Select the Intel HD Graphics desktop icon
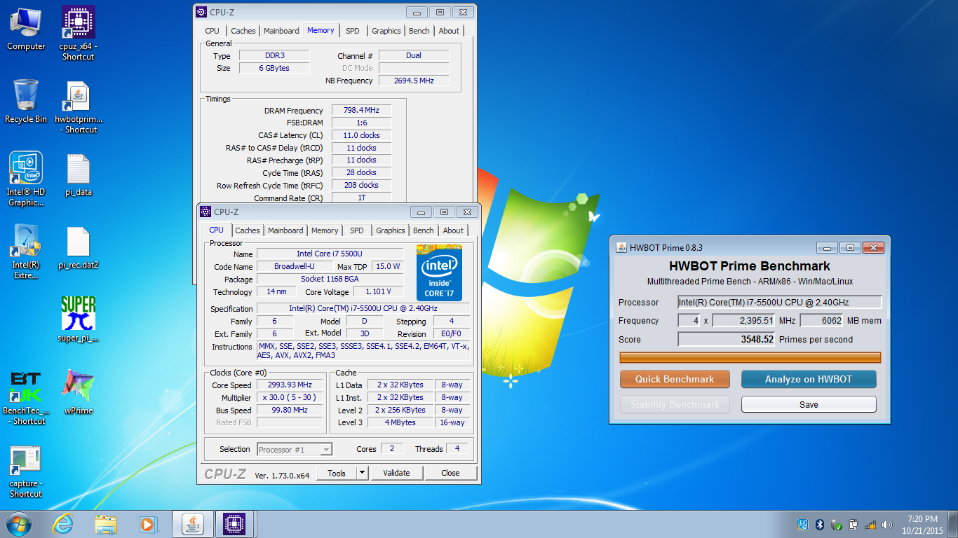 coord(26,179)
